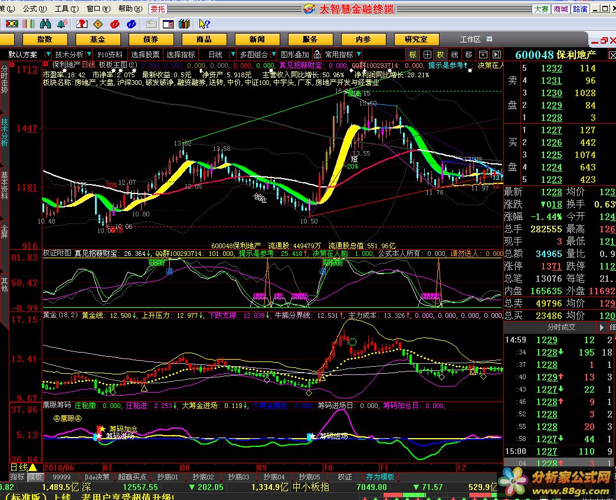Select the 模板 bottom tab
Viewport: 616px width, 500px height.
(35, 477)
